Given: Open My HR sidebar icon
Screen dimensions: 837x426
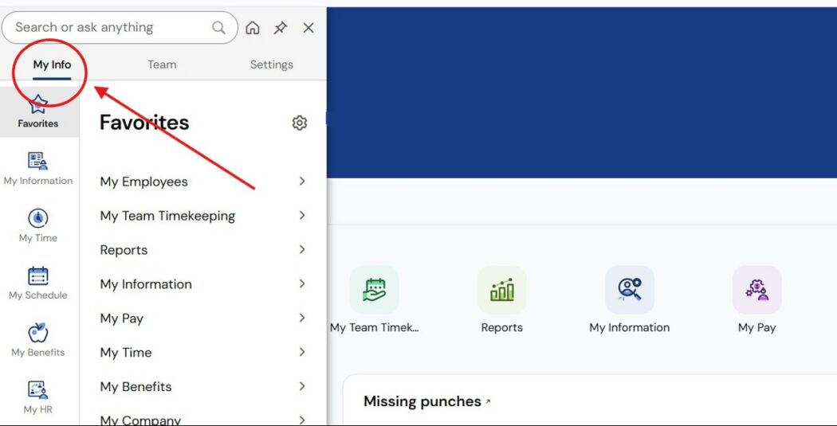Looking at the screenshot, I should click(x=38, y=397).
